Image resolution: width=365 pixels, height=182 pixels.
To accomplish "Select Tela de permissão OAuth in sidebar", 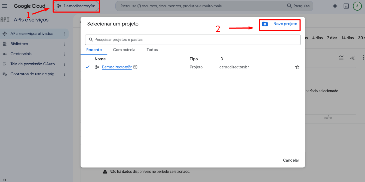I will (x=33, y=64).
